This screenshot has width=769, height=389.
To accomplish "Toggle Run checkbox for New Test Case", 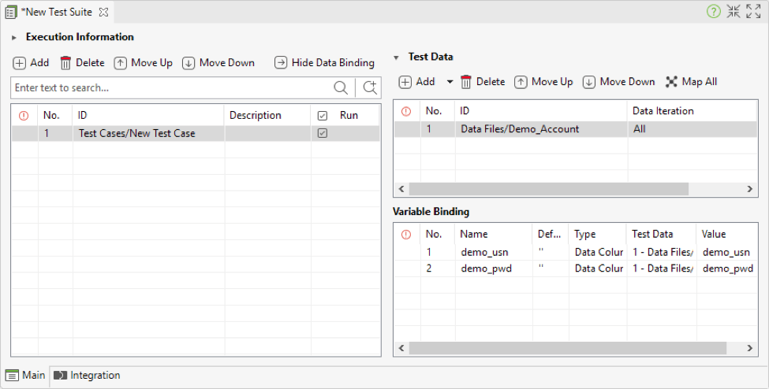I will point(323,133).
